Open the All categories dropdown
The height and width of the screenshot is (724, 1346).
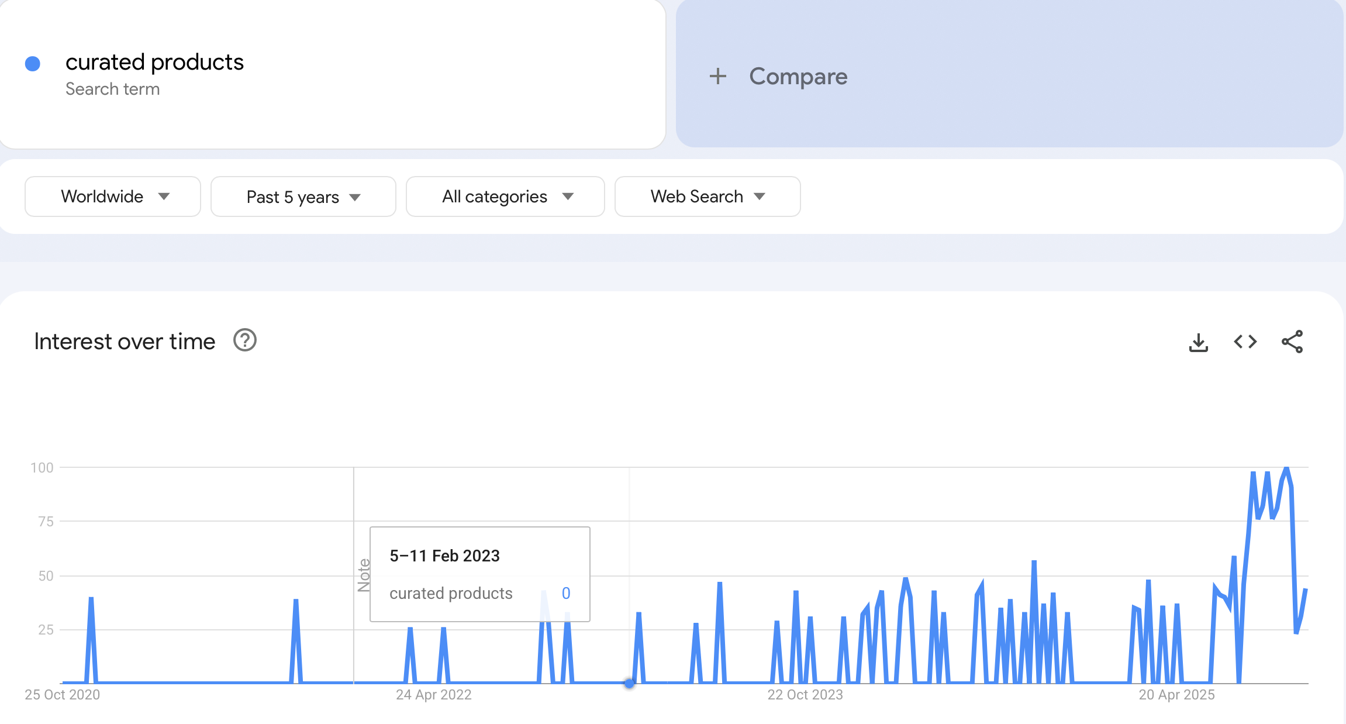coord(505,196)
